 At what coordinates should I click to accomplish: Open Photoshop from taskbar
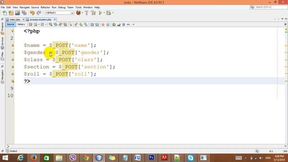[x=151, y=158]
